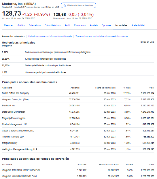Click institutional table 'Valor' column header
The width and height of the screenshot is (157, 179).
tap(152, 88)
